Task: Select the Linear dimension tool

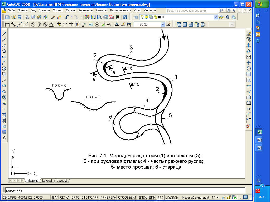Action: pos(7,24)
